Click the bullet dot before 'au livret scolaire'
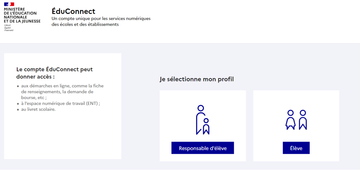Screen dimensions: 360x183 tap(18, 110)
